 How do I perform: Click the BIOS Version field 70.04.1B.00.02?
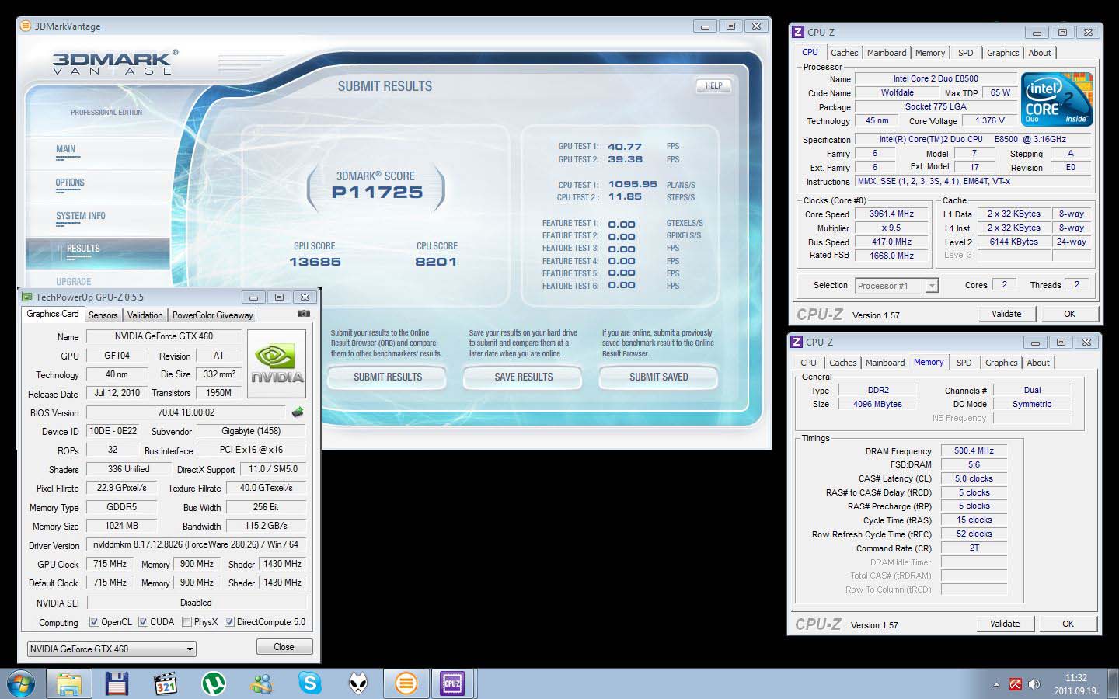[x=186, y=412]
